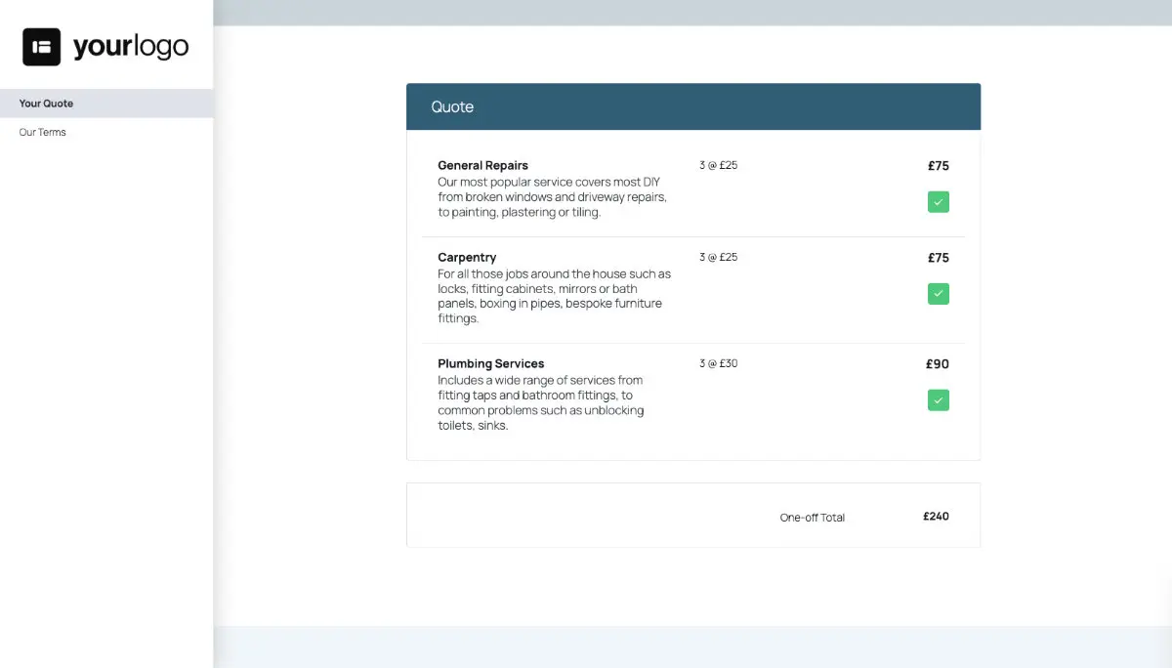The image size is (1172, 668).
Task: Click the Carpentry £75 price
Action: (x=938, y=258)
